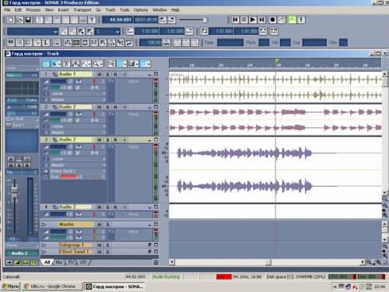Mute the Audio 1 track
Image resolution: width=389 pixels, height=292 pixels.
click(100, 75)
